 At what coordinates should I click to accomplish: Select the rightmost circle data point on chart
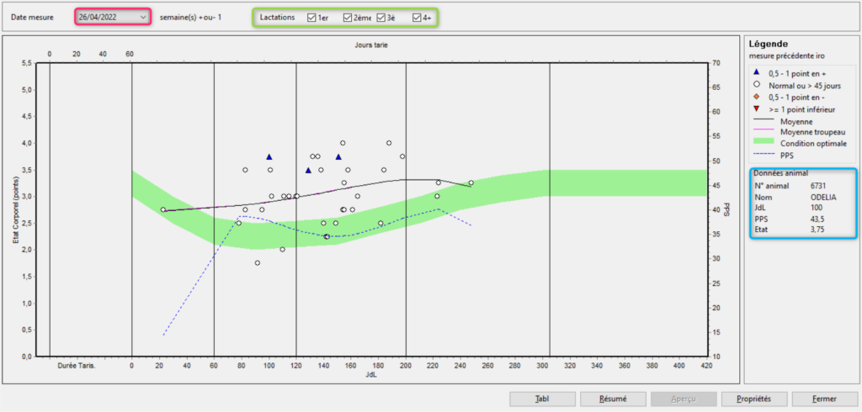coord(471,182)
